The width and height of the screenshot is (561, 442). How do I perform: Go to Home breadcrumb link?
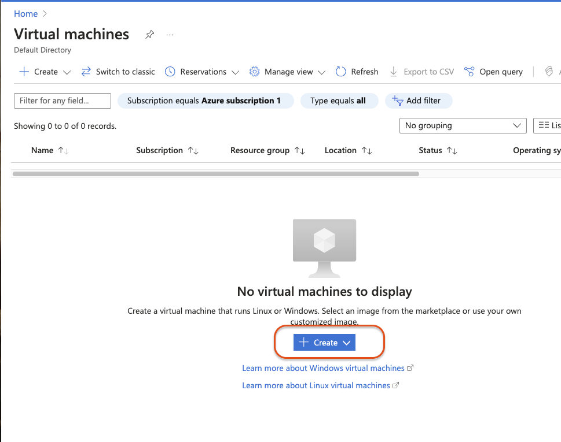[25, 13]
